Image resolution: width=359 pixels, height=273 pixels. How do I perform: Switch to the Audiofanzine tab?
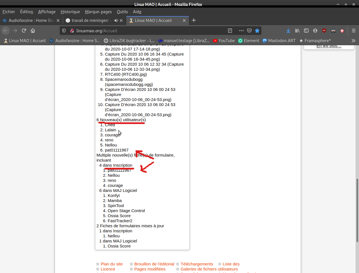(x=30, y=20)
